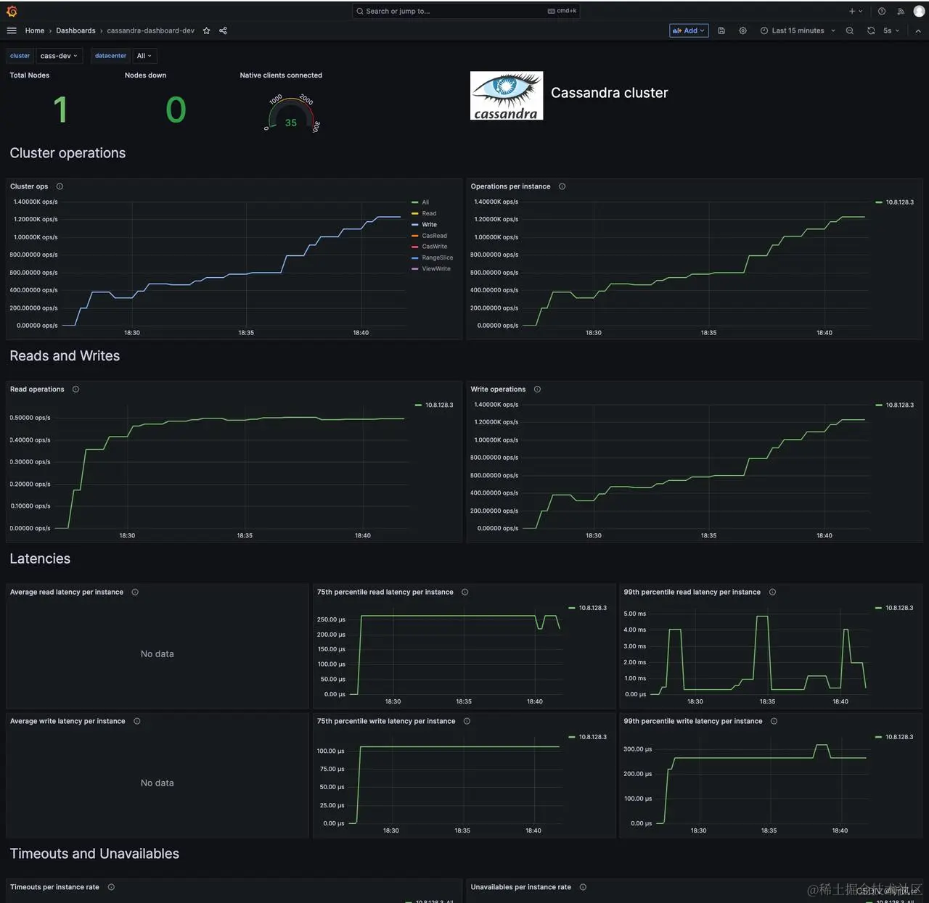The width and height of the screenshot is (929, 903).
Task: Open the Add panel dropdown
Action: pos(689,30)
